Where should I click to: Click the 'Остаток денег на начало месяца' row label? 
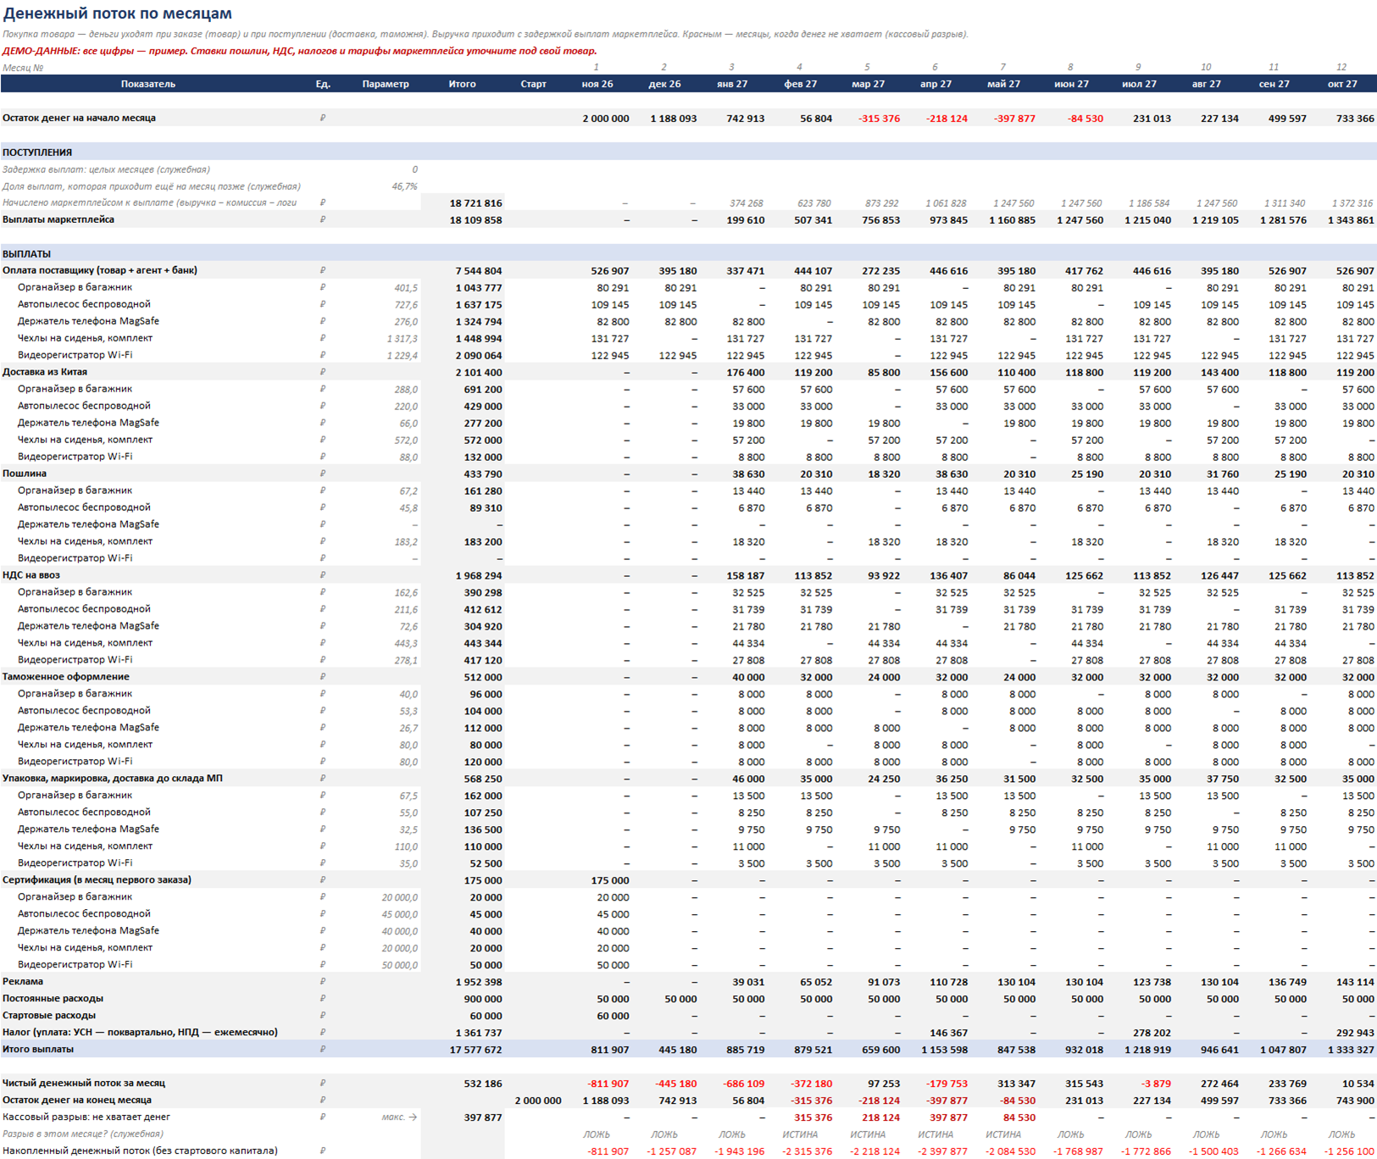pos(79,119)
